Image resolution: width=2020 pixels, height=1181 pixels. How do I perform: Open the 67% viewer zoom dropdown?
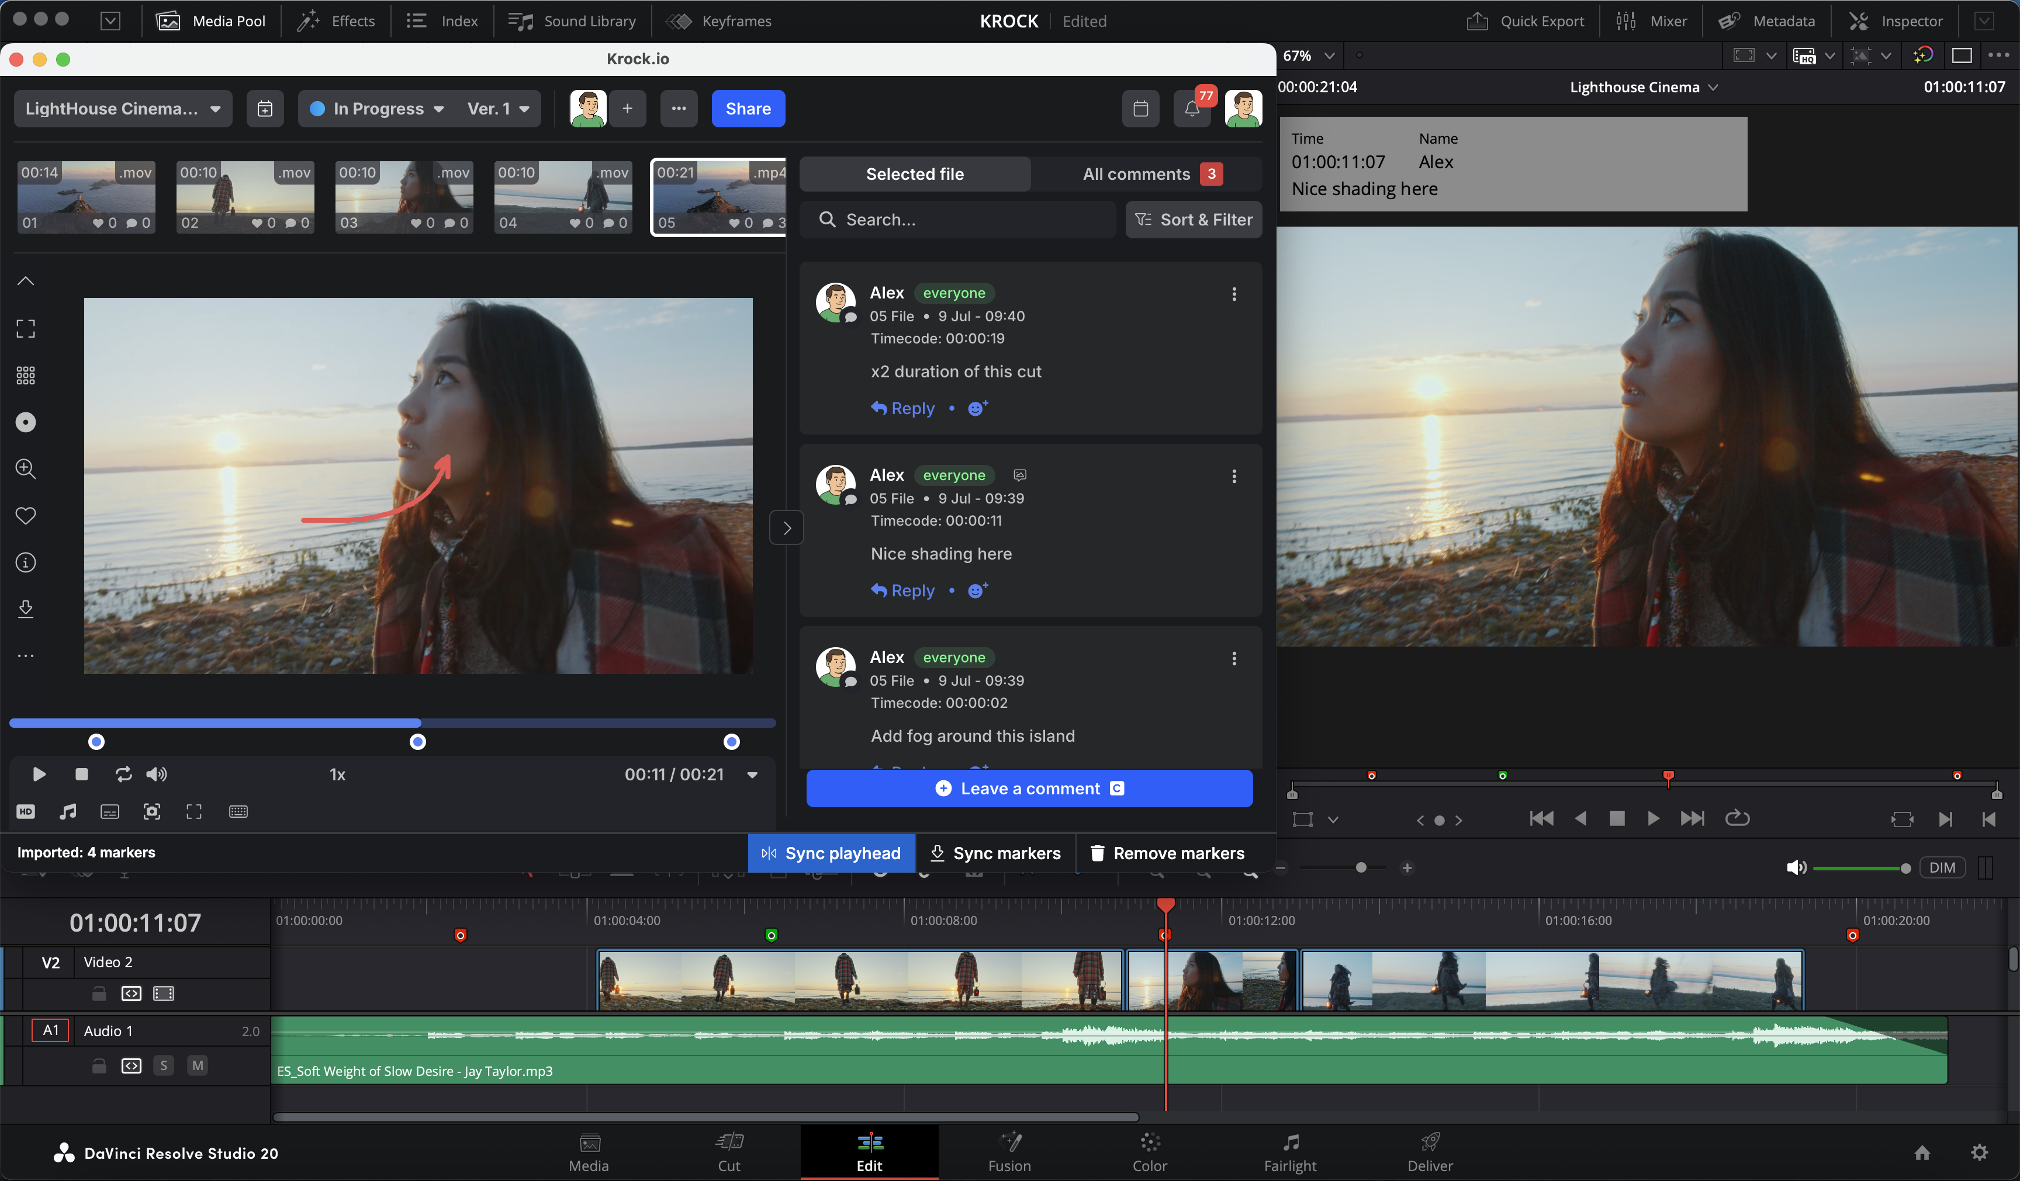[x=1308, y=55]
